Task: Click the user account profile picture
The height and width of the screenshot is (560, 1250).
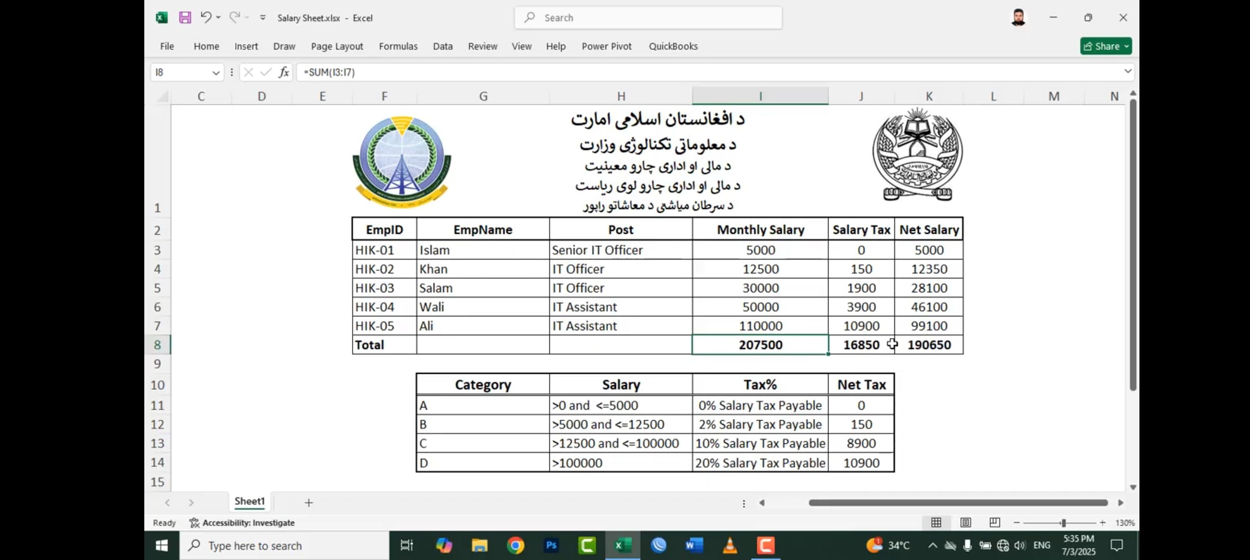Action: 1018,18
